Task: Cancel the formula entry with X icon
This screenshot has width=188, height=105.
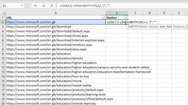Action: [x=35, y=6]
